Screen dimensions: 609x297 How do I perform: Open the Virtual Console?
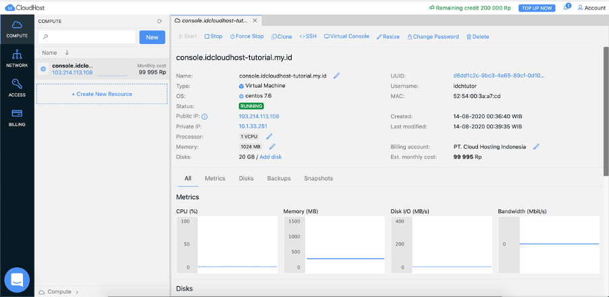coord(346,36)
